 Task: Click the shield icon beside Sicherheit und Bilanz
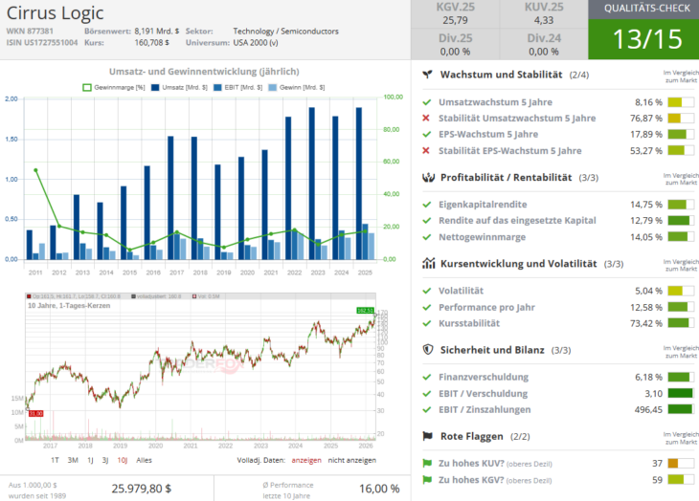point(427,350)
